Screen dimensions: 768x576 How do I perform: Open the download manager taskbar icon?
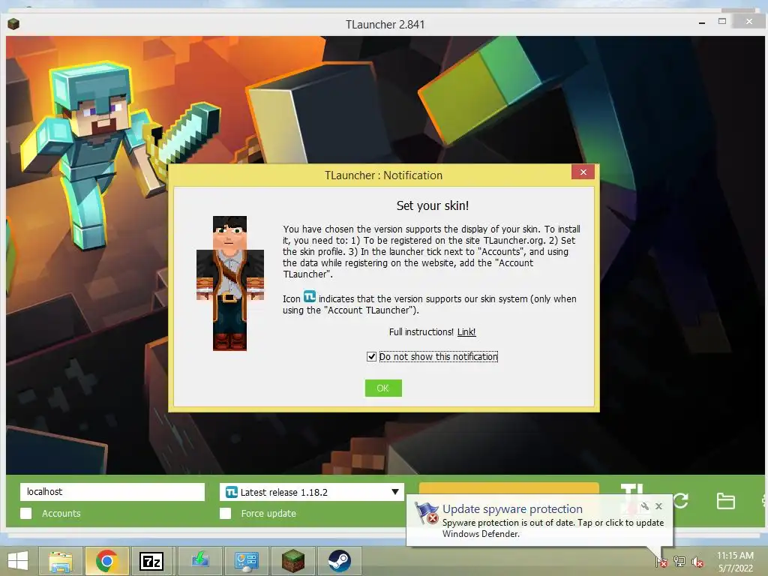pyautogui.click(x=199, y=559)
